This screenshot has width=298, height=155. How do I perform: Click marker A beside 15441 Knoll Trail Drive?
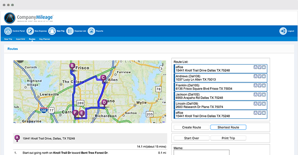[x=17, y=138]
